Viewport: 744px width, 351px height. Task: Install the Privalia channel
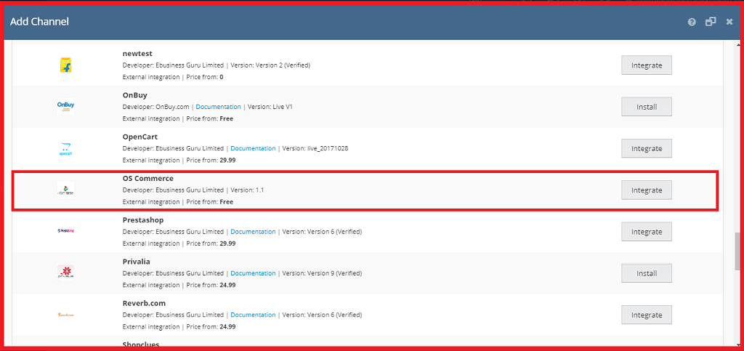[646, 273]
